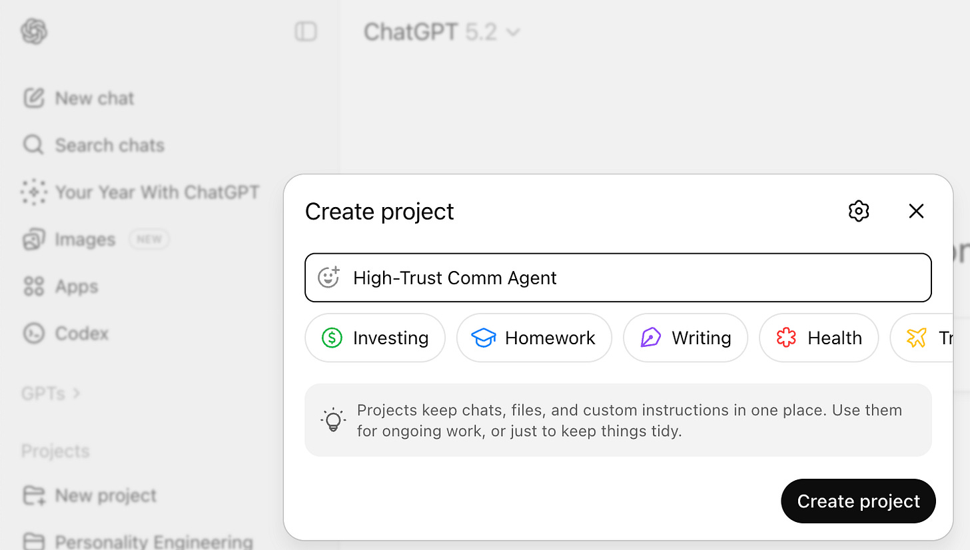Click the ChatGPT logo icon
The width and height of the screenshot is (970, 550).
pos(33,31)
